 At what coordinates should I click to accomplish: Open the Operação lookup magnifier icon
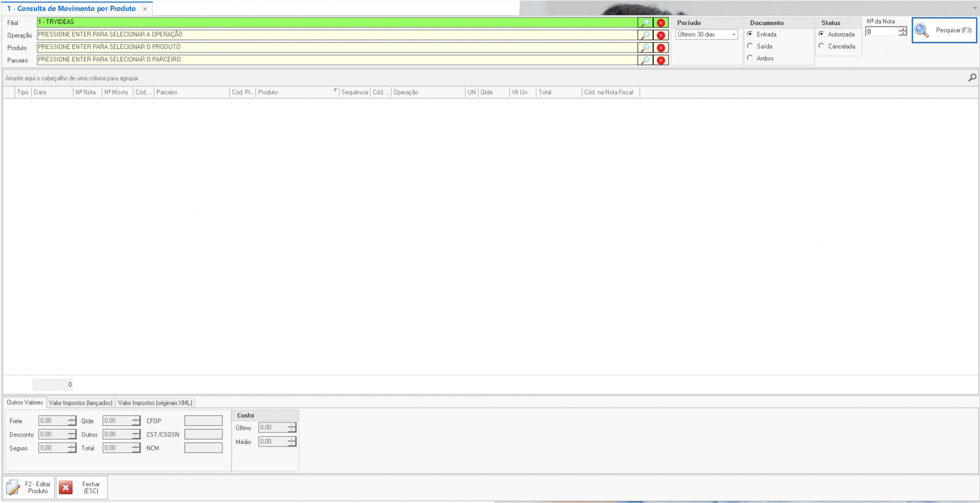click(645, 36)
